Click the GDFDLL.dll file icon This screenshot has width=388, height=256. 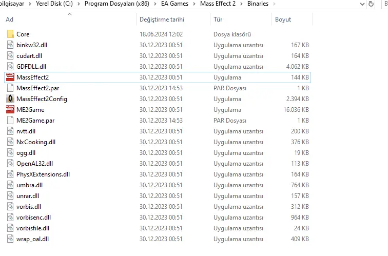10,67
